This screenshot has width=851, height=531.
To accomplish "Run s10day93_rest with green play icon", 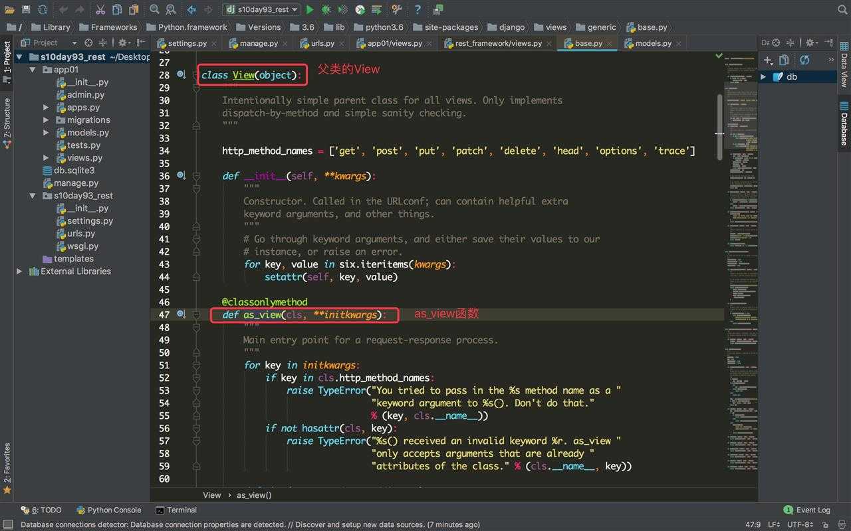I will [x=310, y=9].
